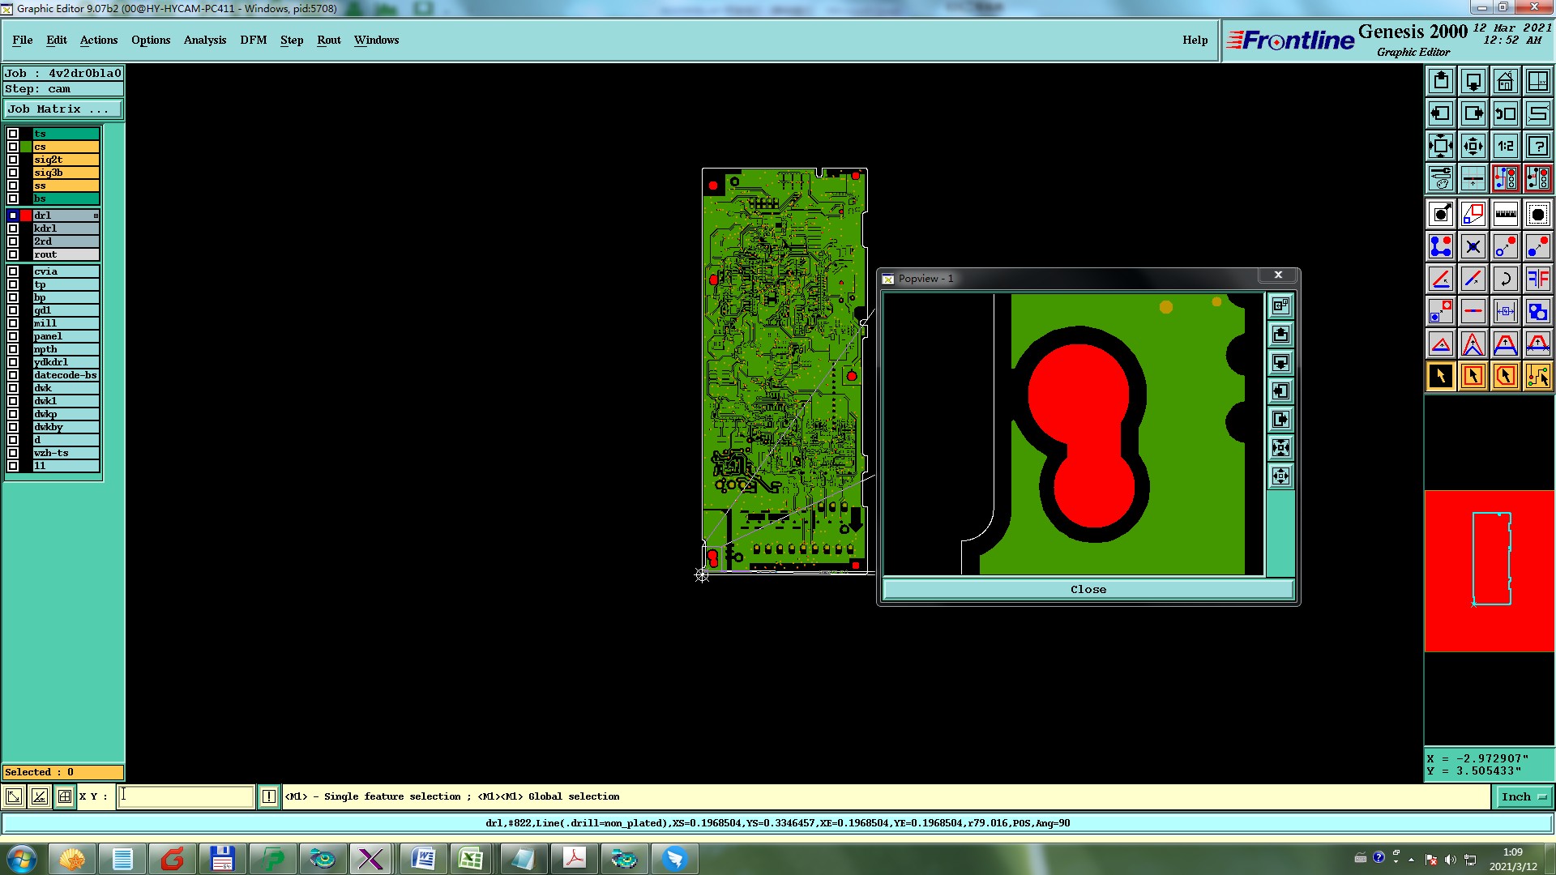The width and height of the screenshot is (1556, 875).
Task: Select the 1:2 zoom scale icon
Action: 1505,146
